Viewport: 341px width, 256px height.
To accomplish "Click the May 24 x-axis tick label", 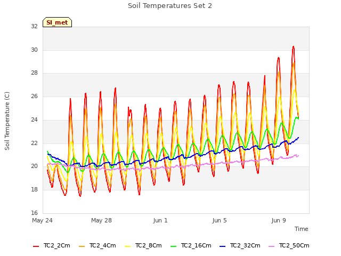I will (x=43, y=220).
